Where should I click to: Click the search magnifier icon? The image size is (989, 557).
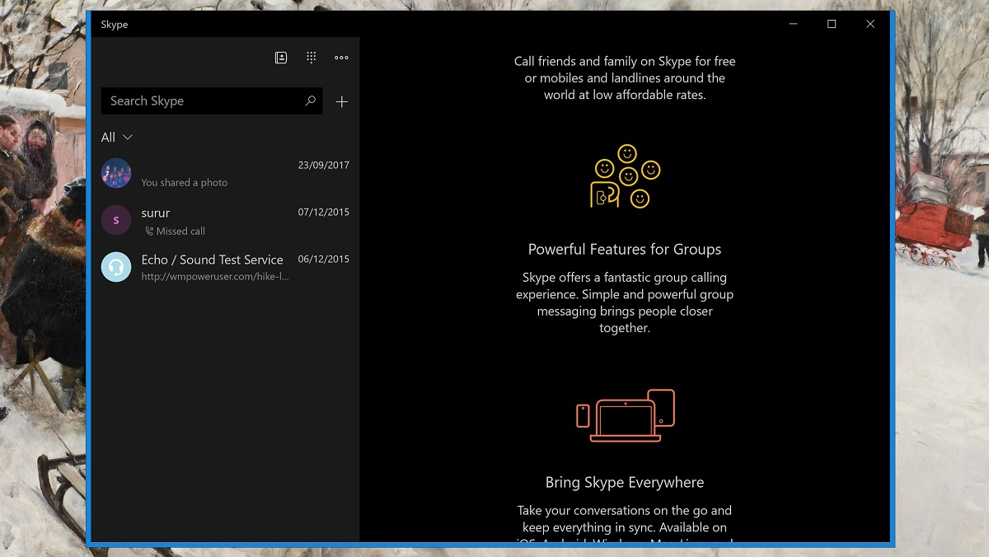coord(310,101)
